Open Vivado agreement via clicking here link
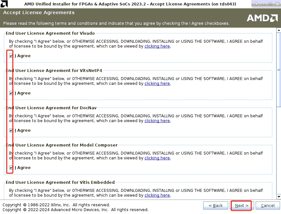This screenshot has height=214, width=281. [157, 46]
